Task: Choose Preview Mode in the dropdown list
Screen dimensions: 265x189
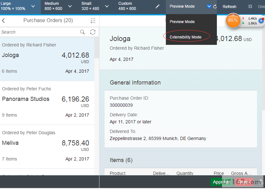Action: point(182,22)
